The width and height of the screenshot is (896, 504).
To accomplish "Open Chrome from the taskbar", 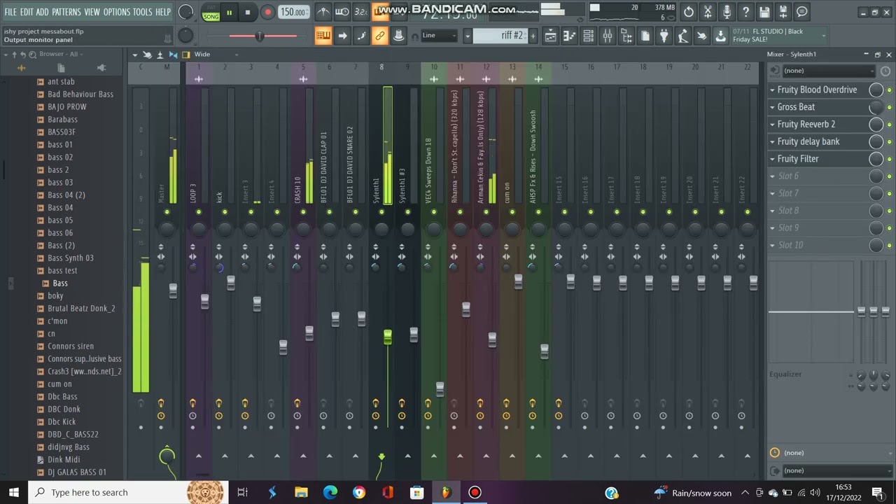I will (x=359, y=492).
